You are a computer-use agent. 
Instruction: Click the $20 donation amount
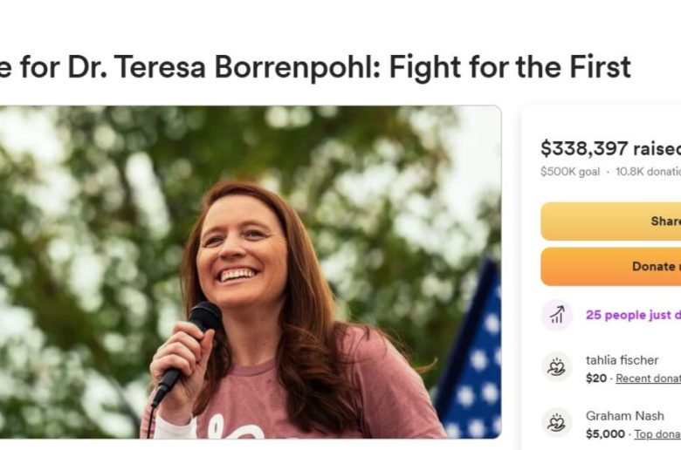pyautogui.click(x=596, y=378)
